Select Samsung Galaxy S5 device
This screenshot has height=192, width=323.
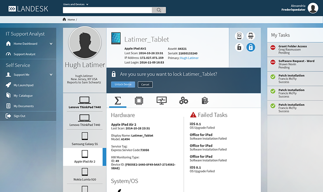coord(84,139)
